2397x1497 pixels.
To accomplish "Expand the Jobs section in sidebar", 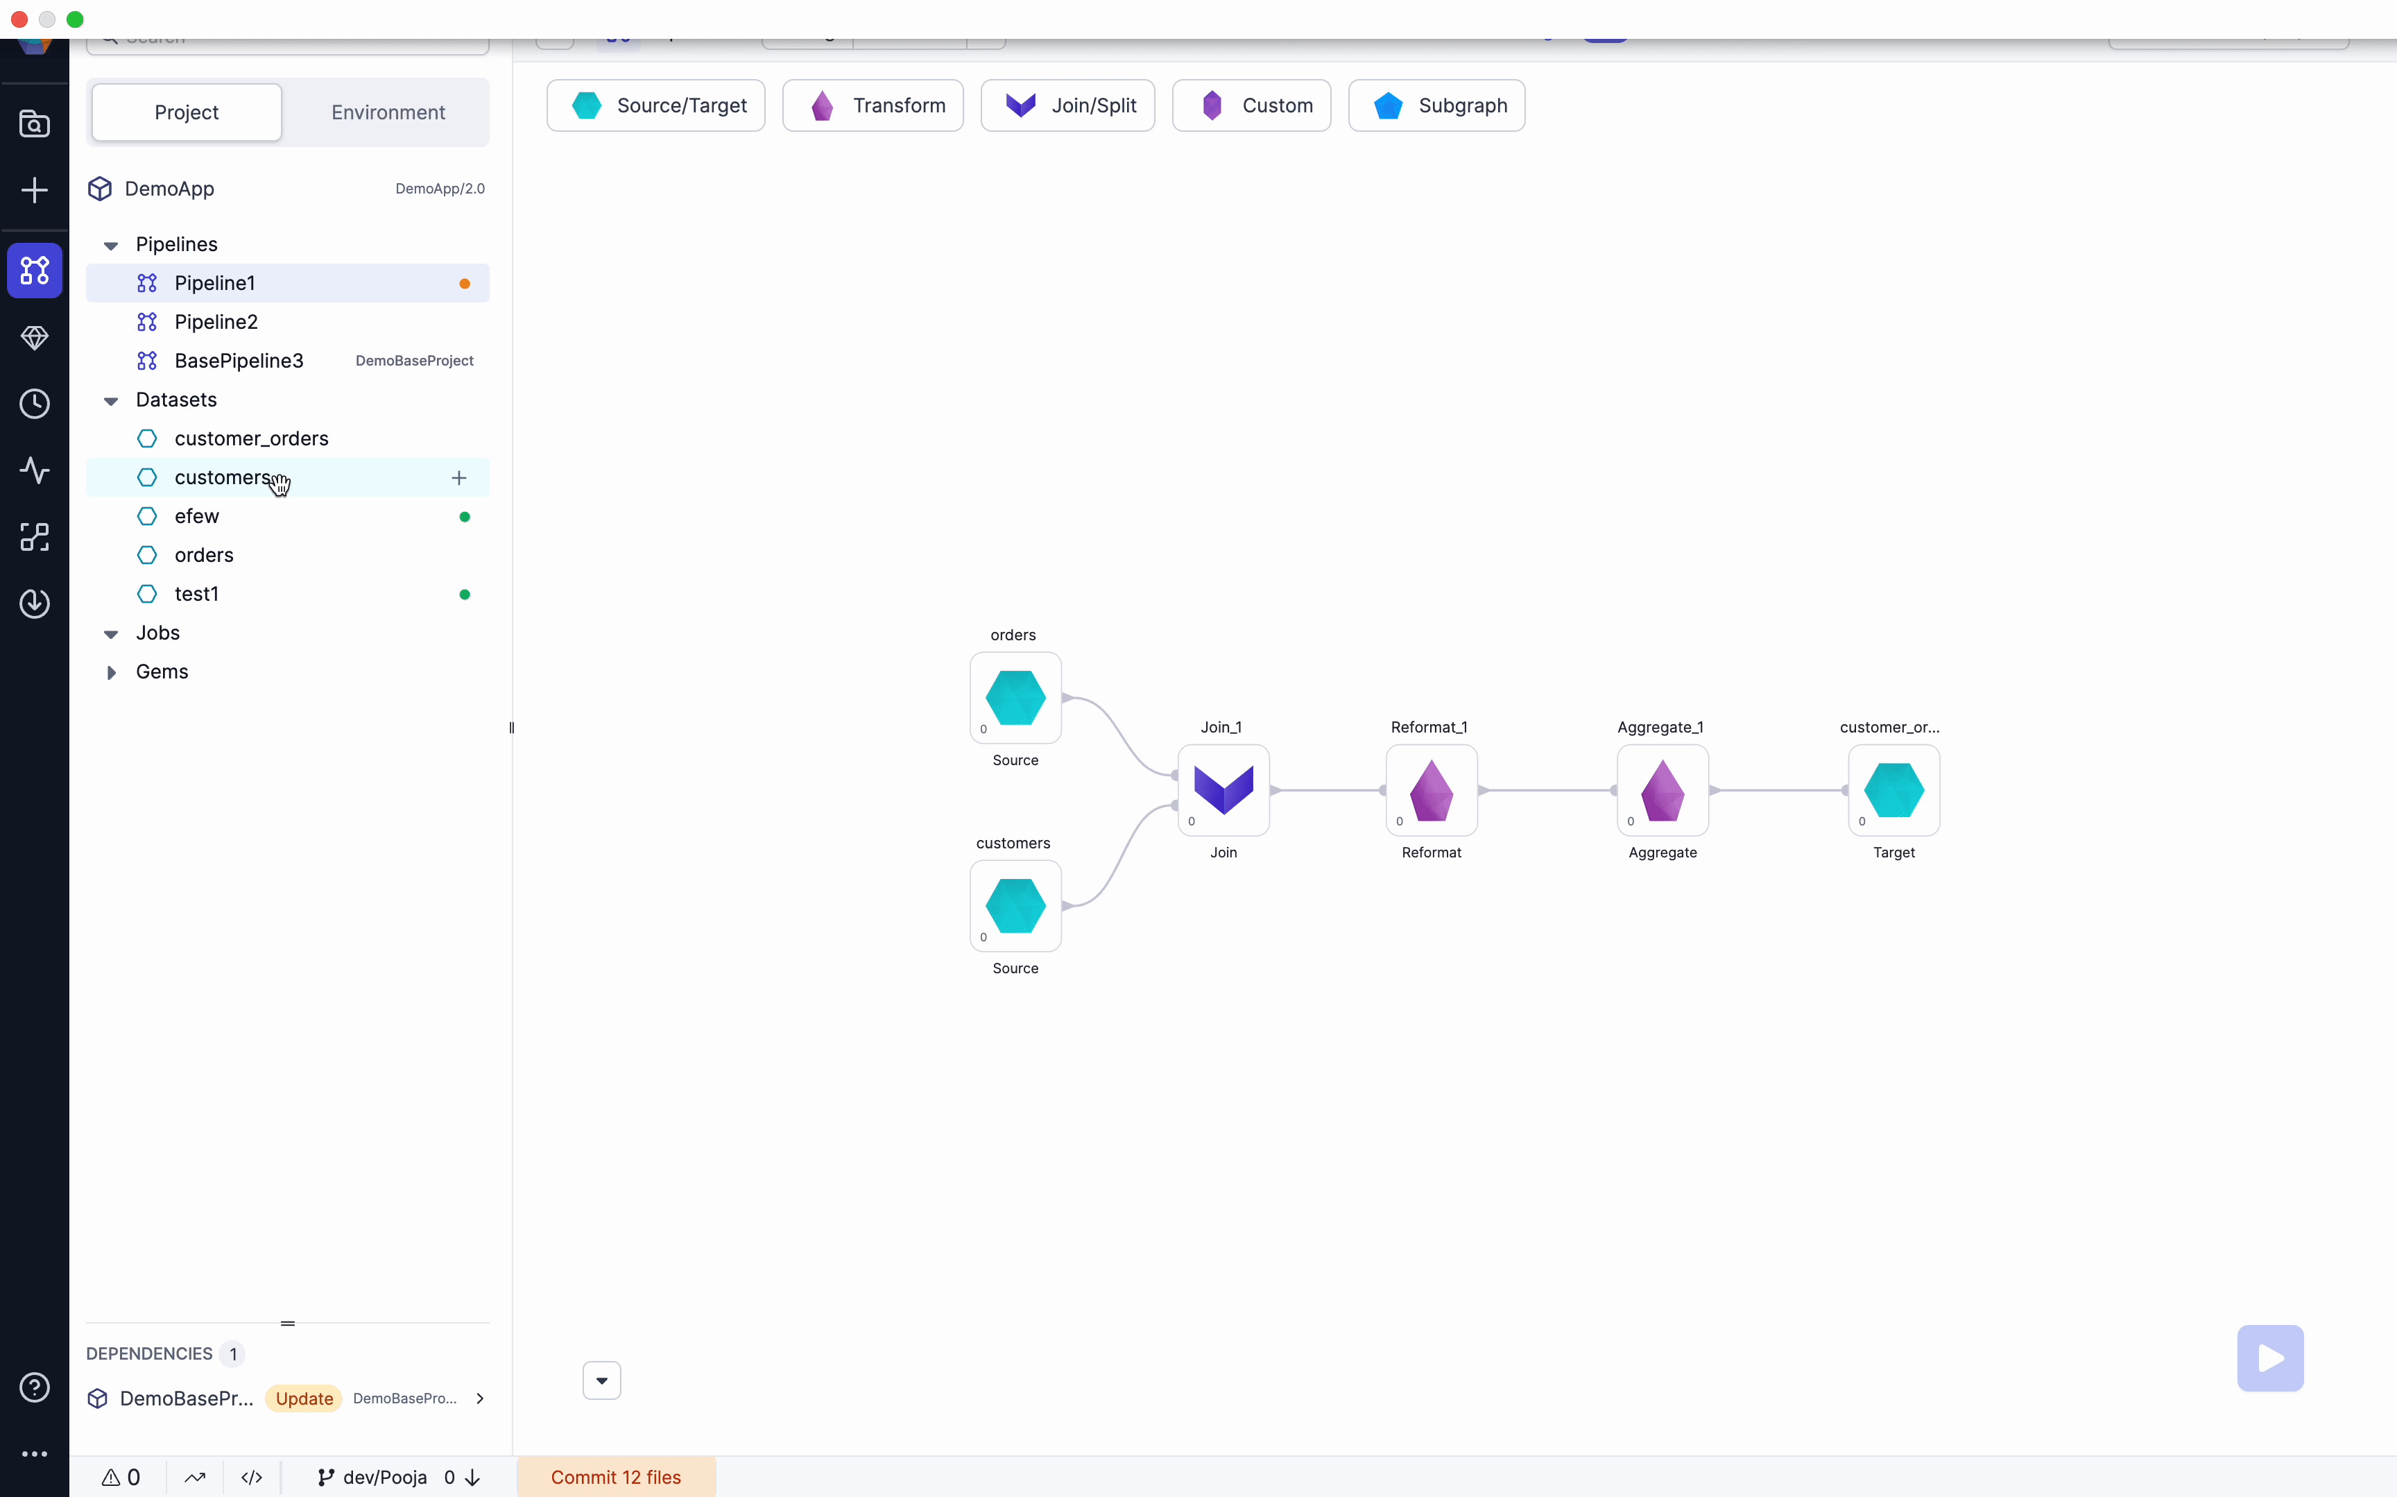I will coord(110,633).
